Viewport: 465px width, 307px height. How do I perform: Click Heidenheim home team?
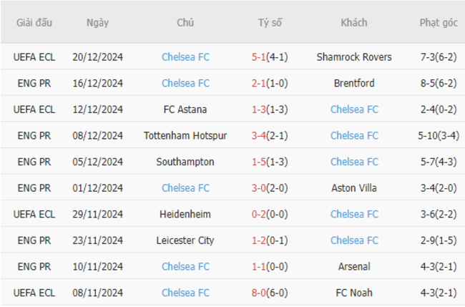pos(185,214)
